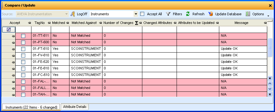Check Accept box for 01-FC-510
Screen dimensions: 275x112
[23, 75]
